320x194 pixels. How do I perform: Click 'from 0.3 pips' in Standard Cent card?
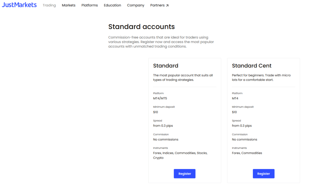pos(242,126)
